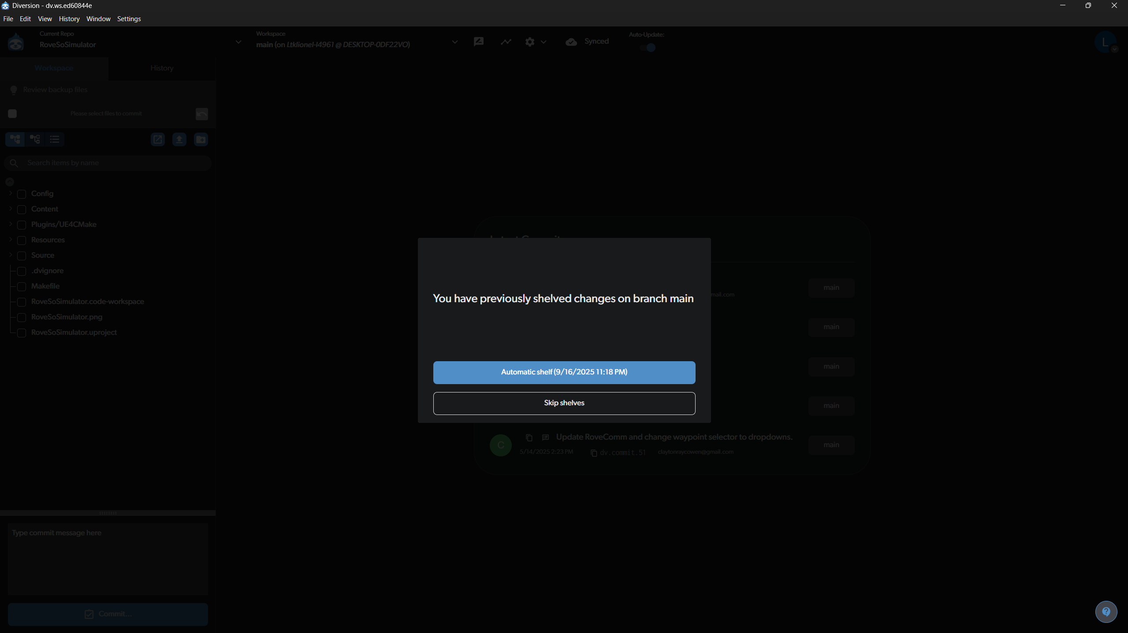Image resolution: width=1128 pixels, height=633 pixels.
Task: Click the new folder icon
Action: click(201, 140)
